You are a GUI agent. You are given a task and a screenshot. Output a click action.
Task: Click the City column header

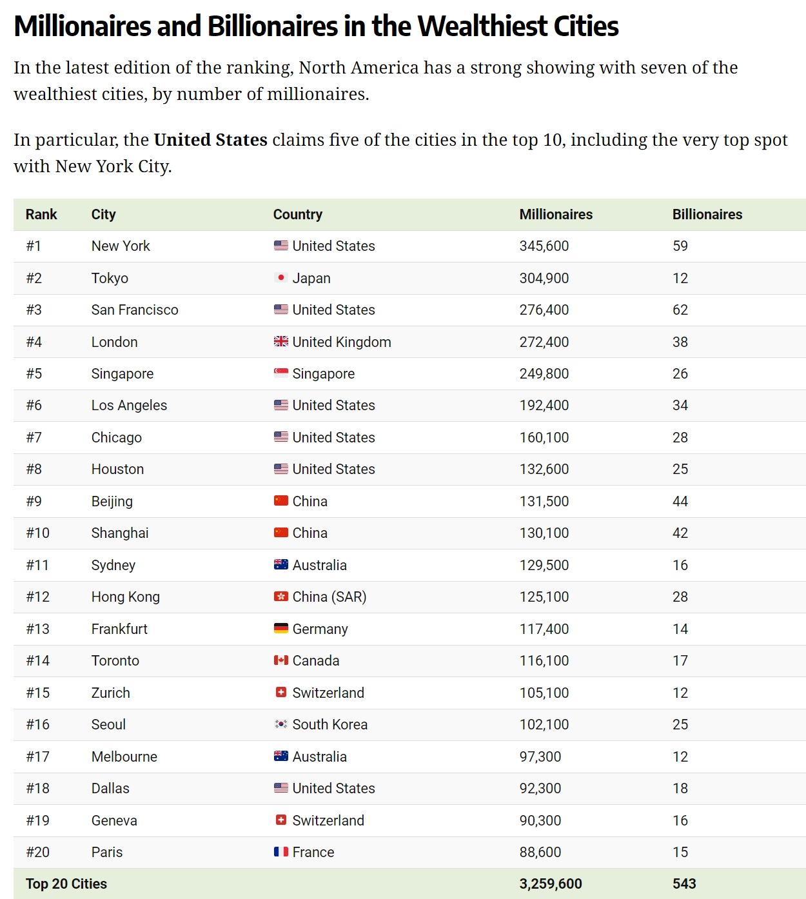[103, 215]
